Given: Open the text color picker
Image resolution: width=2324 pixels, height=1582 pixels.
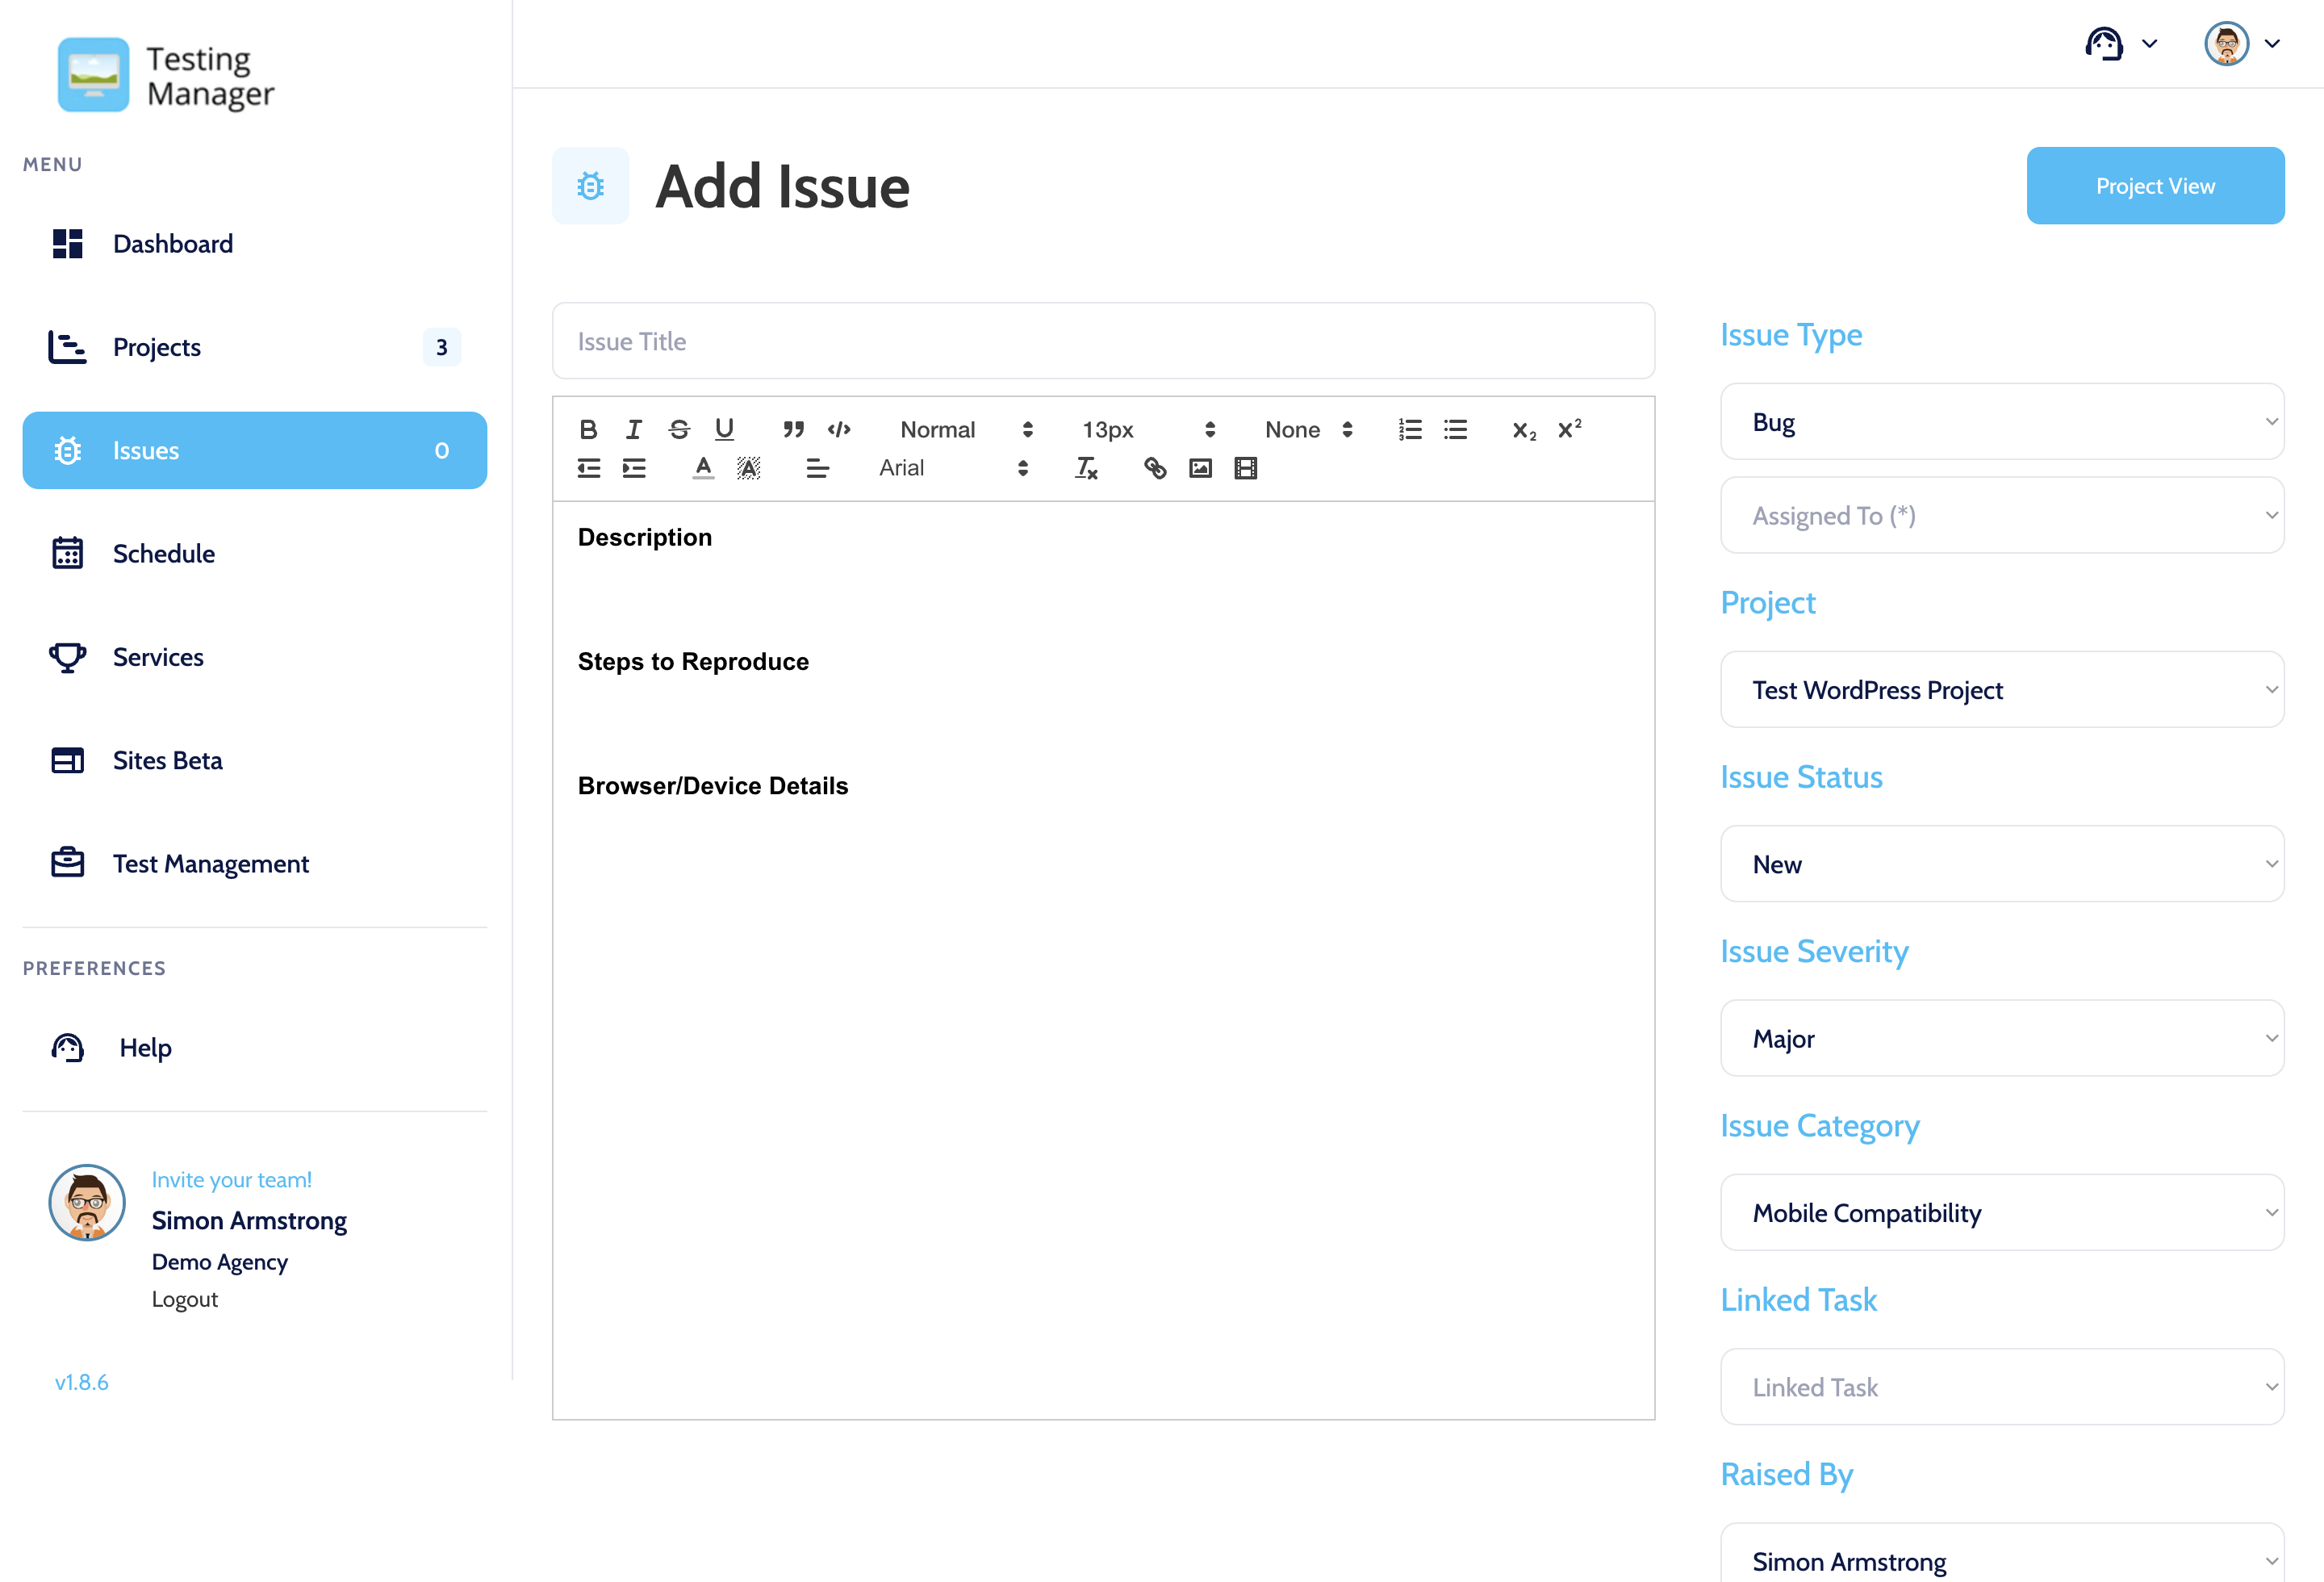Looking at the screenshot, I should 703,468.
